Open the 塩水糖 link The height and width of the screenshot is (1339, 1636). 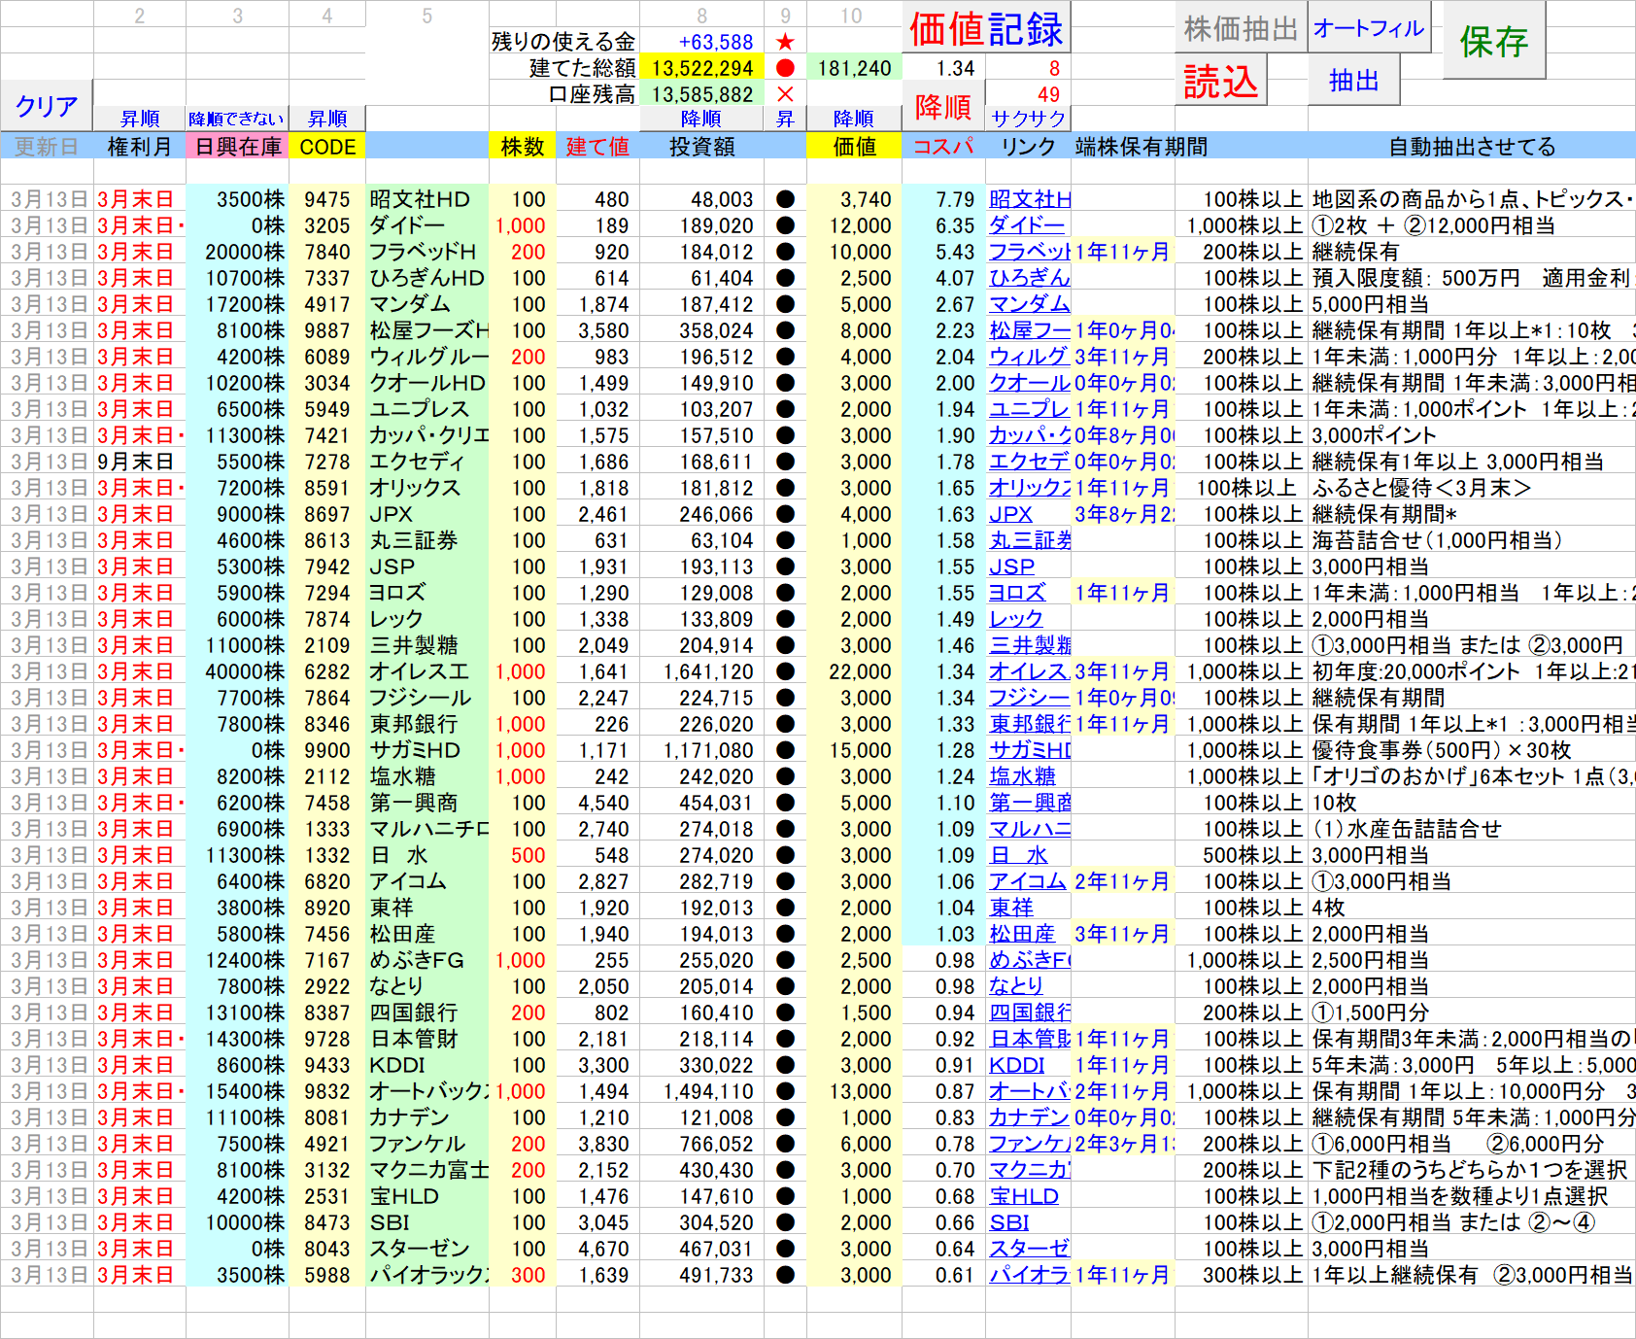(x=1022, y=776)
